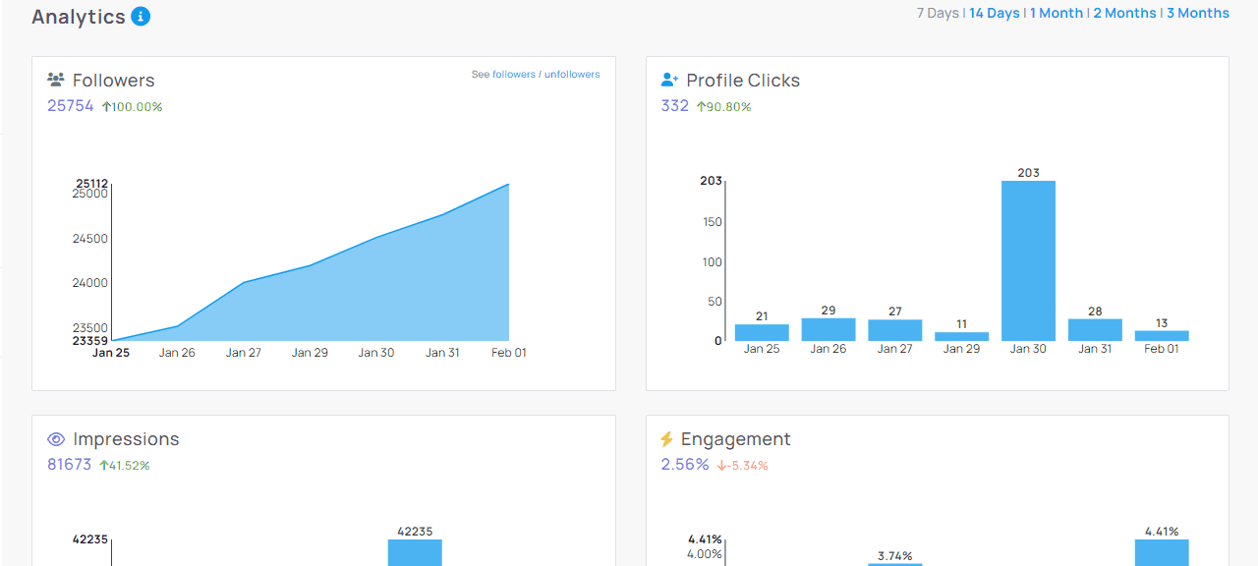Click the 42235 impressions bar
Viewport: 1258px width, 566px height.
click(x=415, y=552)
